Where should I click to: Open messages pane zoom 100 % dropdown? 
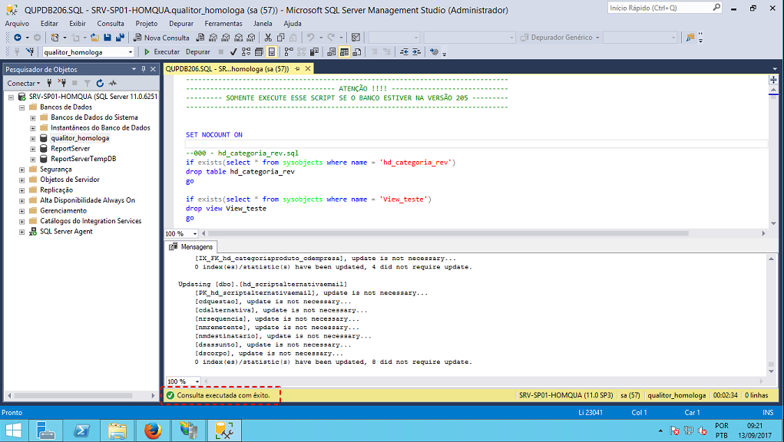pos(197,381)
